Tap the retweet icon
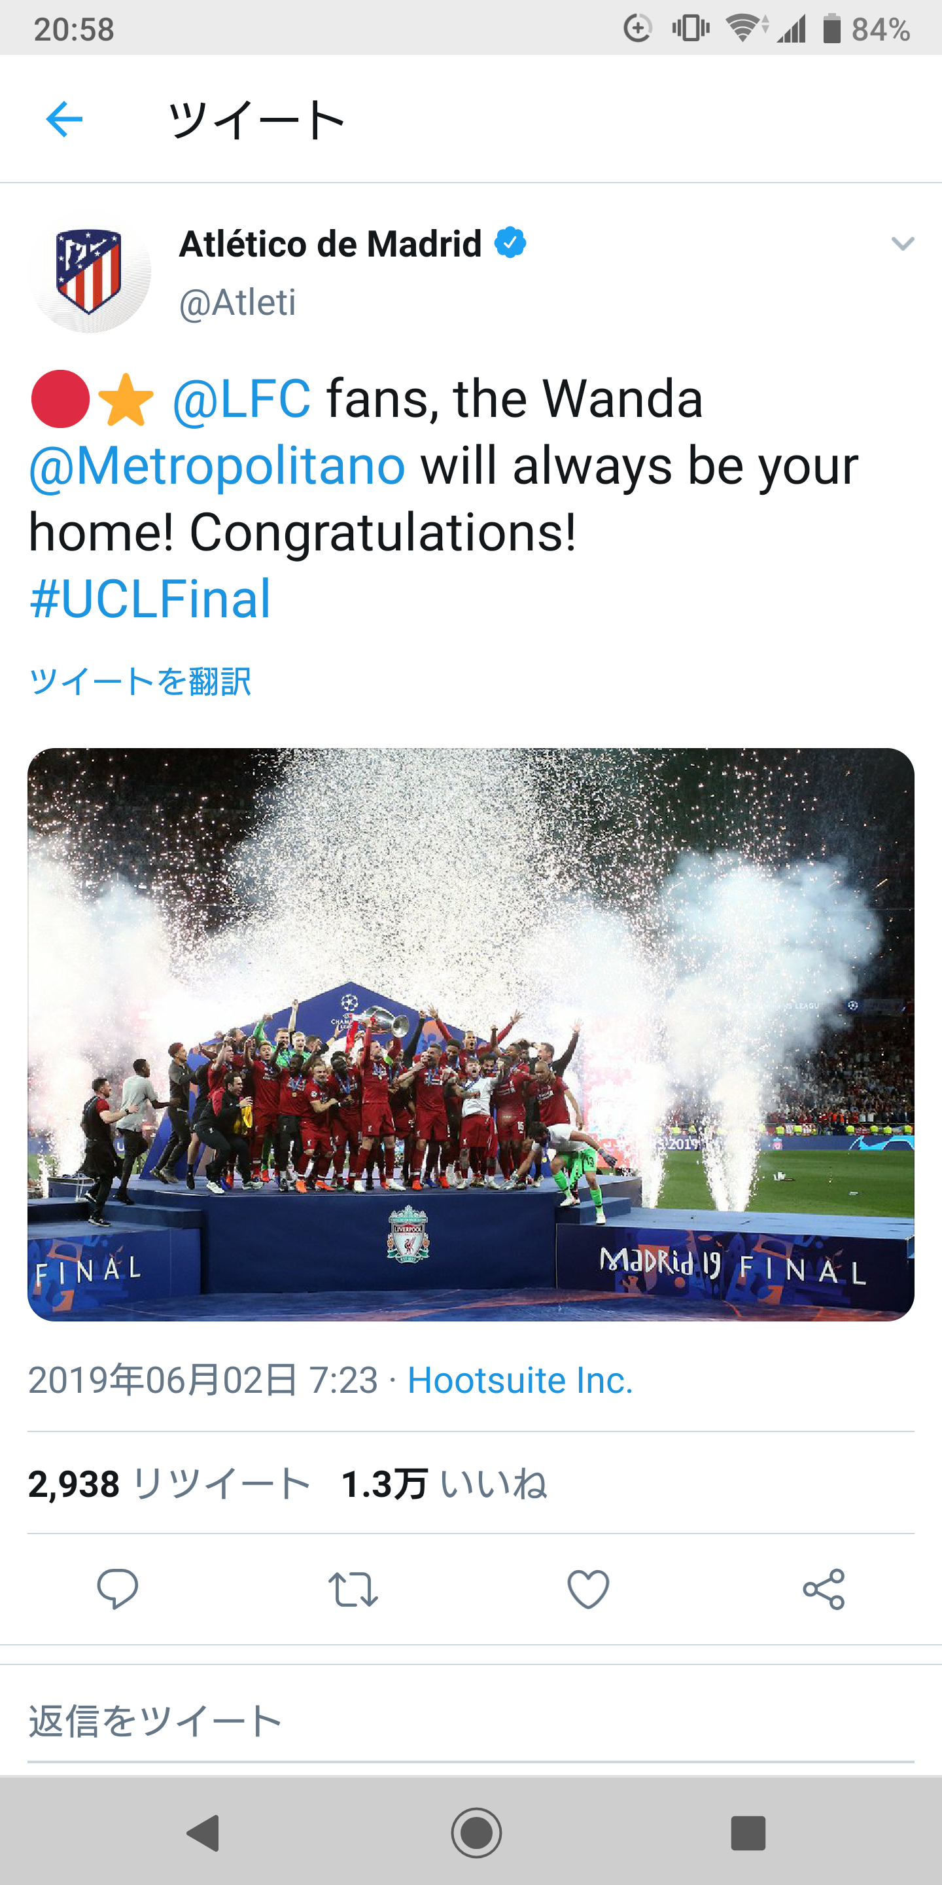 [x=353, y=1589]
